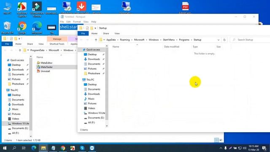
Task: Select This PC in back Explorer pane
Action: pyautogui.click(x=14, y=90)
